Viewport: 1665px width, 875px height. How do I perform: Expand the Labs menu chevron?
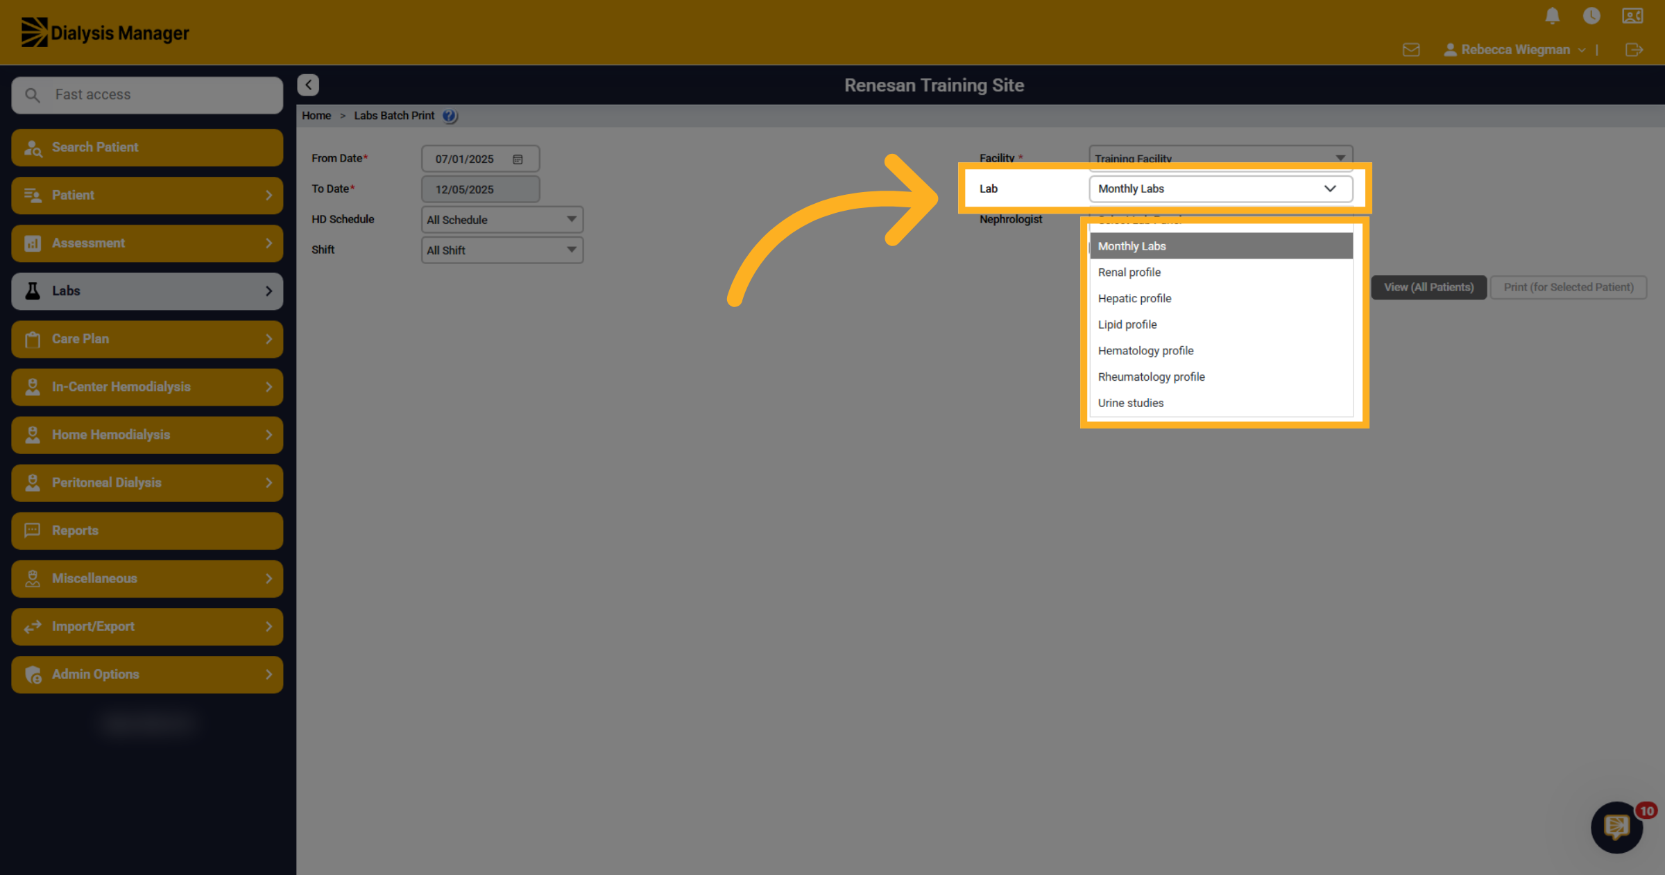(x=269, y=291)
